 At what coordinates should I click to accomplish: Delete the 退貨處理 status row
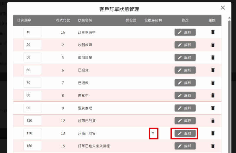(213, 108)
